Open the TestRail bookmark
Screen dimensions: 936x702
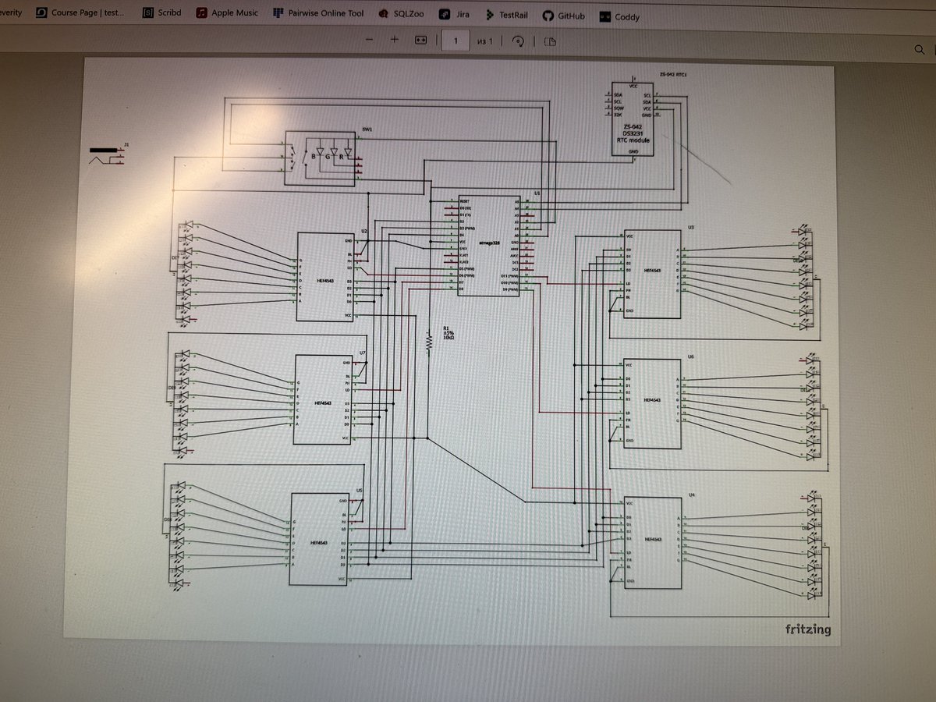[x=507, y=16]
